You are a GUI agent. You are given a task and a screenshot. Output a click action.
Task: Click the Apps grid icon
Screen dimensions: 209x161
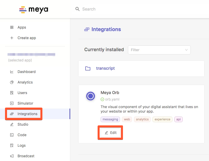(x=12, y=27)
